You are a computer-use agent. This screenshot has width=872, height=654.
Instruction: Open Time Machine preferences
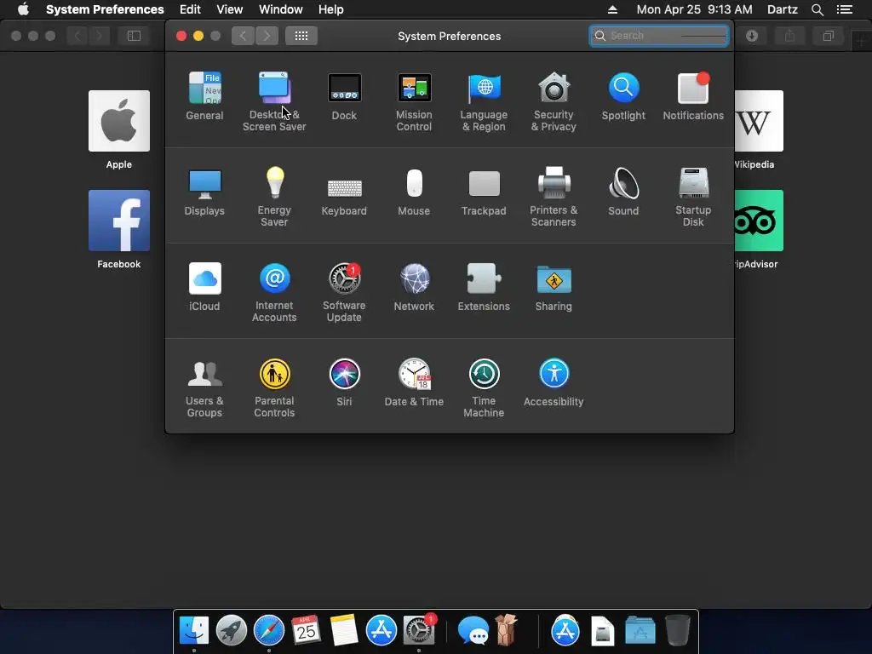pyautogui.click(x=484, y=388)
